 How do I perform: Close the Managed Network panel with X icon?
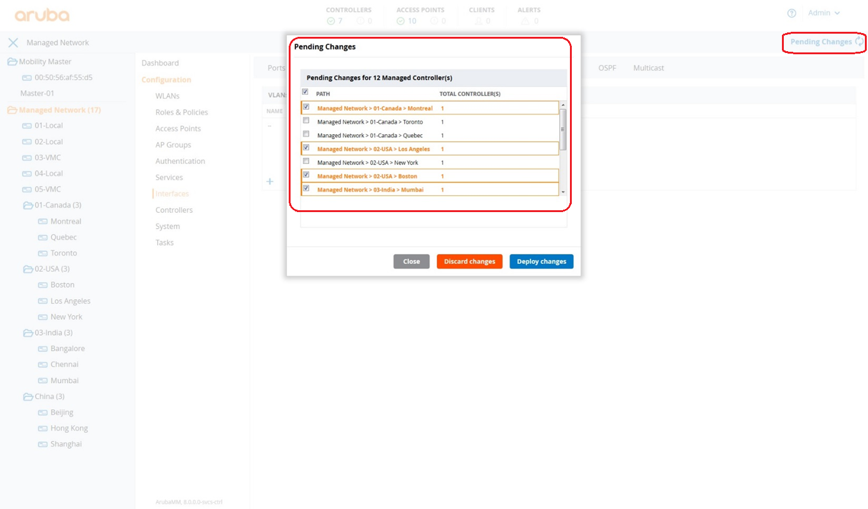point(13,42)
